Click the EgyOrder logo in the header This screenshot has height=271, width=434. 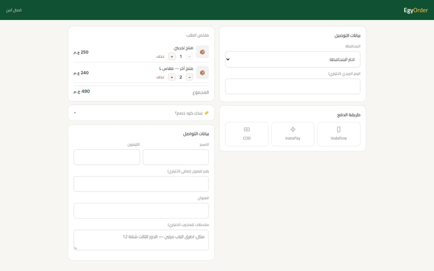[415, 10]
